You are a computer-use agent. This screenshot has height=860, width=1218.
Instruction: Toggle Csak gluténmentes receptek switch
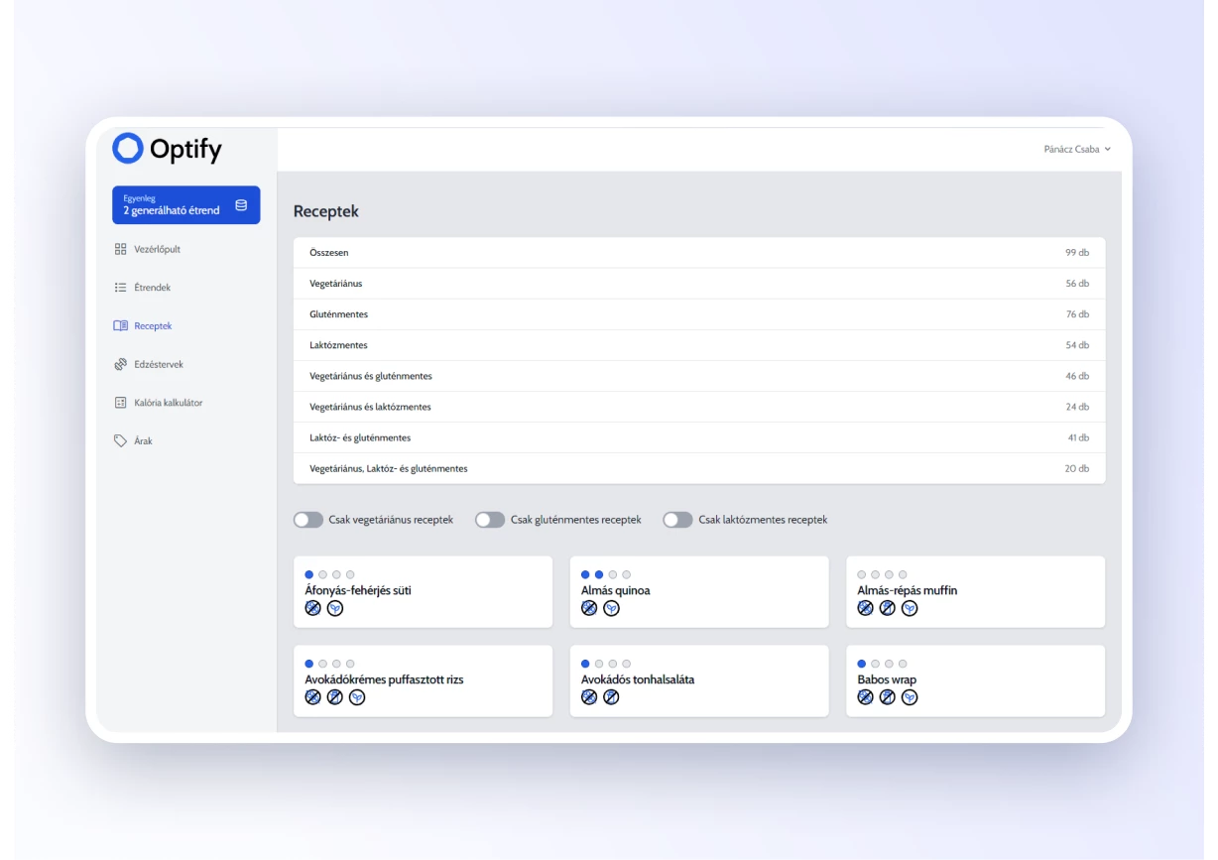(x=490, y=520)
